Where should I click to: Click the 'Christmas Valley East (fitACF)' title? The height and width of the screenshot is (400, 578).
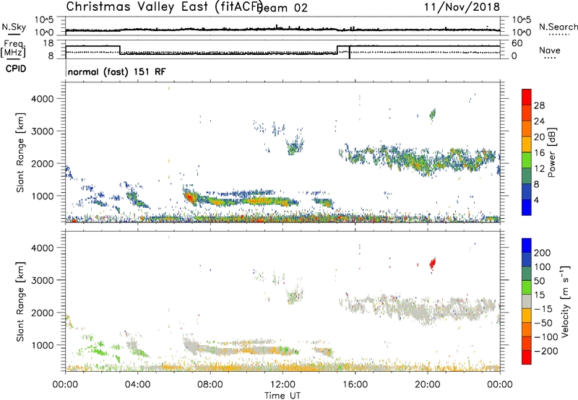[165, 6]
